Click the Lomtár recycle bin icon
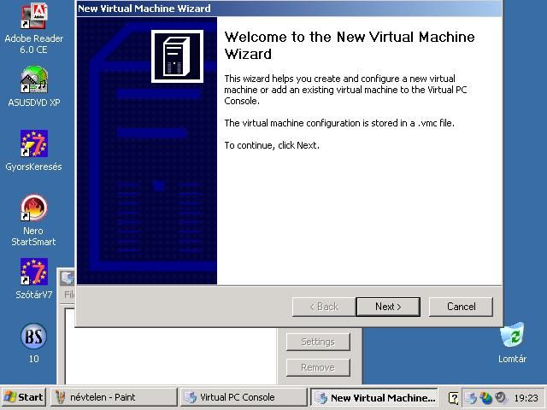547x410 pixels. 512,337
